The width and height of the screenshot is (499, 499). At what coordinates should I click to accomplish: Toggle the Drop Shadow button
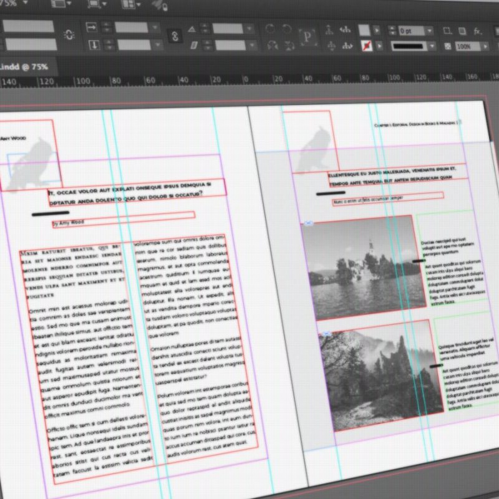(x=462, y=31)
